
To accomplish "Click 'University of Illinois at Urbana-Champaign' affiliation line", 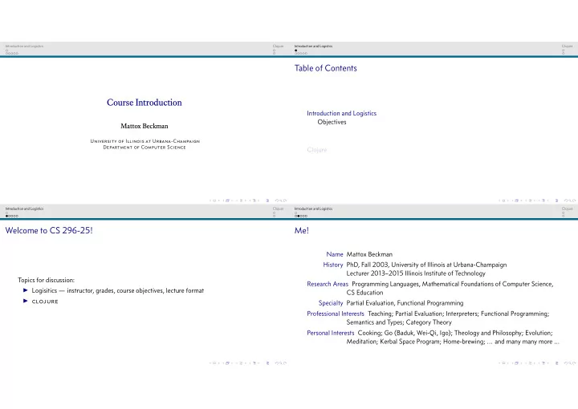I will tap(144, 141).
